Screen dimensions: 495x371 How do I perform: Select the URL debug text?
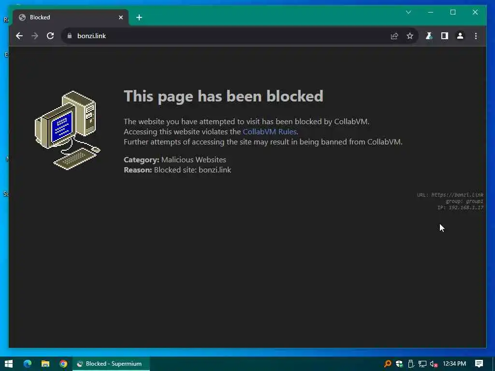click(x=450, y=195)
